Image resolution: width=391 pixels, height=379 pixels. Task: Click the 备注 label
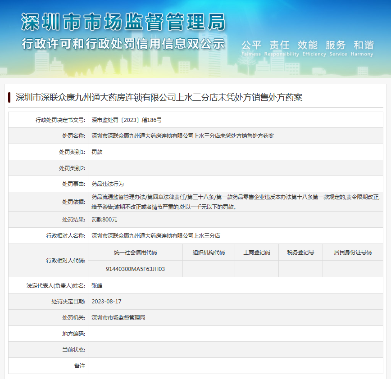point(80,366)
